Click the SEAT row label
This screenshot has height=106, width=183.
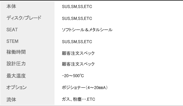point(12,30)
